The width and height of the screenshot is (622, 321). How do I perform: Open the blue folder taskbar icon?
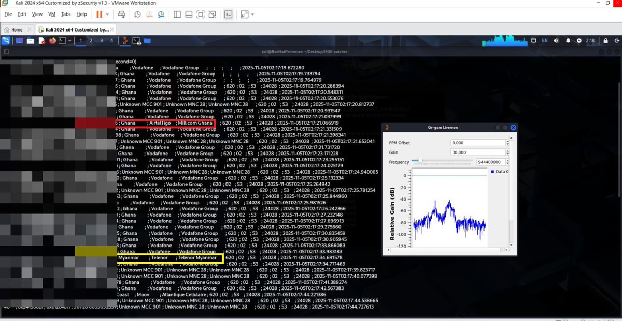tap(147, 40)
